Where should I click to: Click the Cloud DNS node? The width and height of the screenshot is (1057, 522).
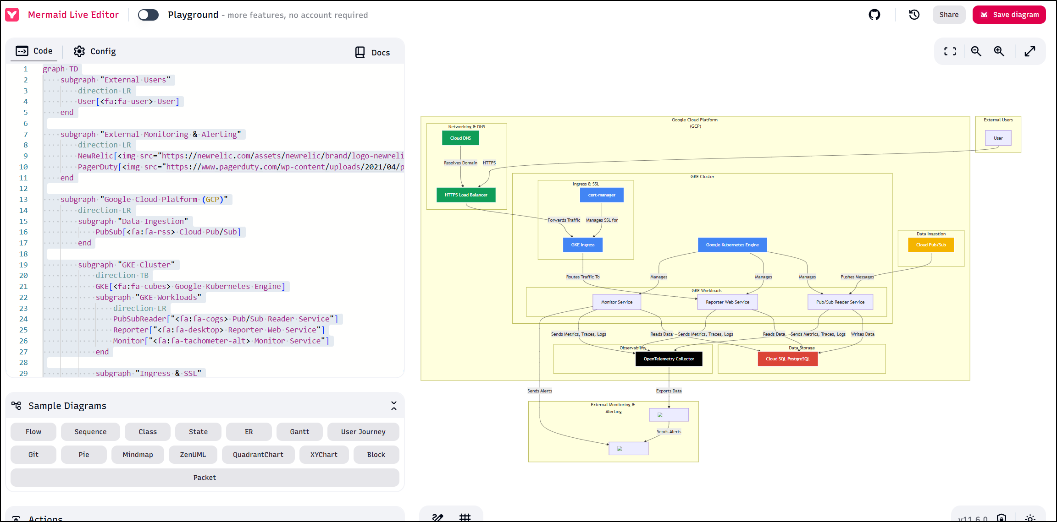point(460,138)
